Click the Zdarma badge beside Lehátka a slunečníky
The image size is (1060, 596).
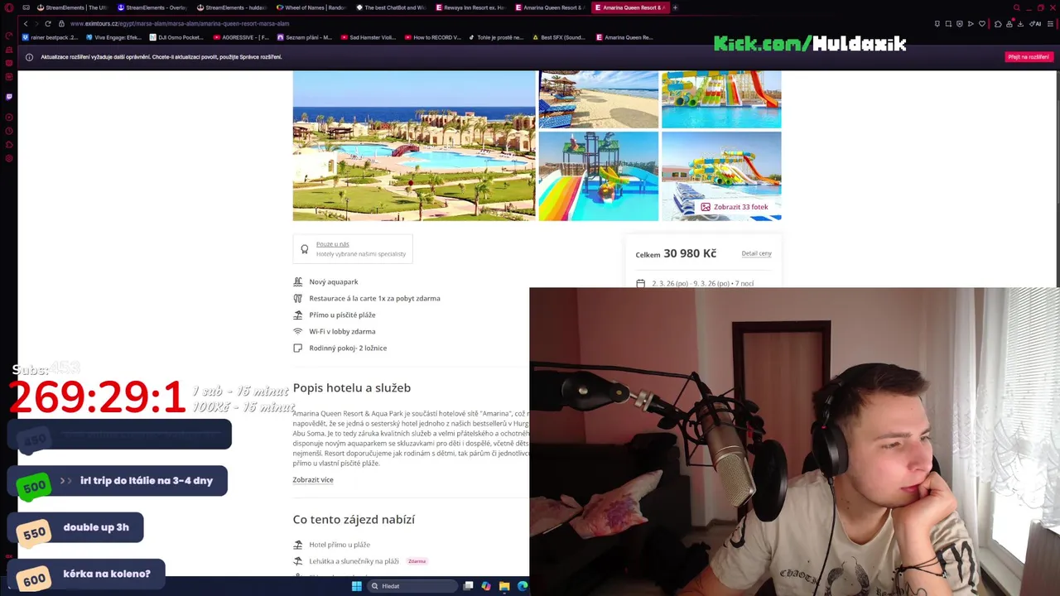tap(417, 561)
